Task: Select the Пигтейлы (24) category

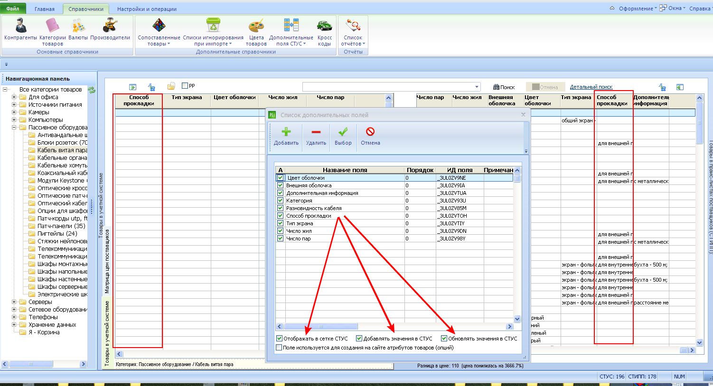Action: coord(57,234)
